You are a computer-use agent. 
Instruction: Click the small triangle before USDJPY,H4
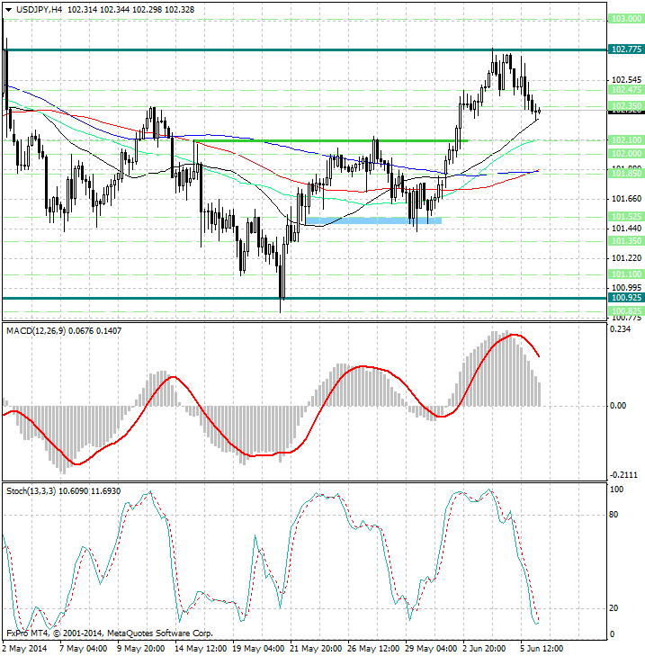click(x=8, y=10)
